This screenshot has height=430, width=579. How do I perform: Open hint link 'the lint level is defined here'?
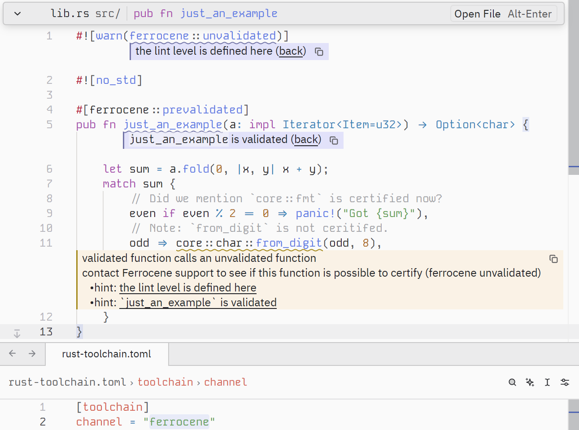pyautogui.click(x=188, y=288)
